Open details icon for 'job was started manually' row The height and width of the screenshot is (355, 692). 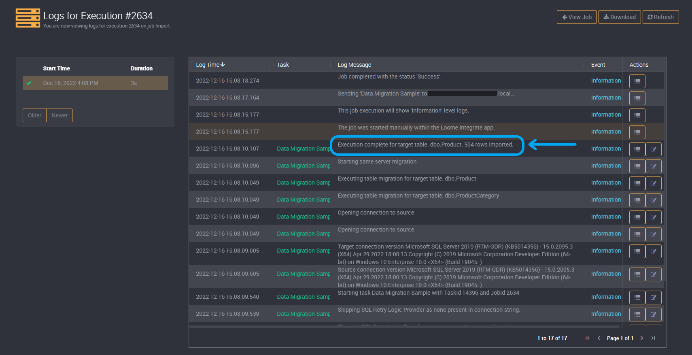click(x=637, y=132)
